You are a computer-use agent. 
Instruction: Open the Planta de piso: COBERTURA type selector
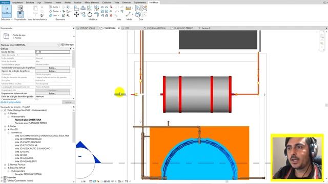tap(30, 45)
